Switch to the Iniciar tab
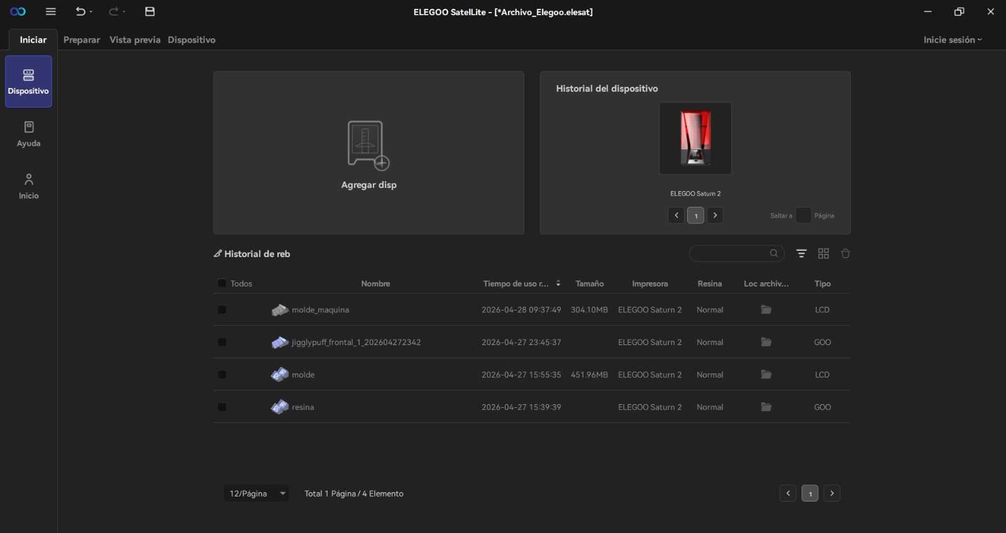Screen dimensions: 1006x533 pyautogui.click(x=33, y=40)
